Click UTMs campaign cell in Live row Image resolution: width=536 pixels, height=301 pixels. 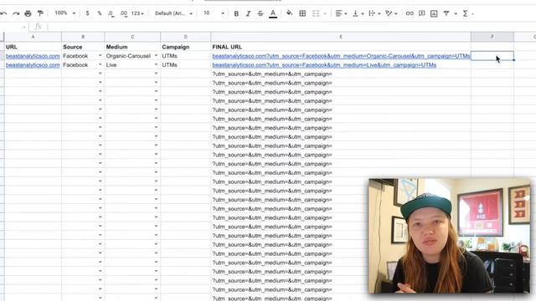coord(186,65)
